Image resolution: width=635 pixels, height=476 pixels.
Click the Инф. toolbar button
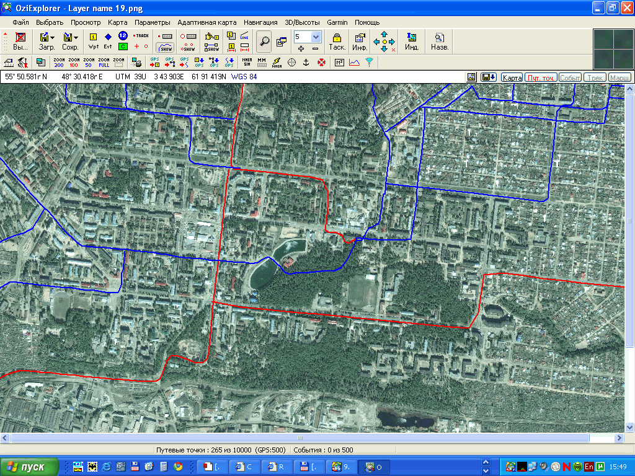(360, 41)
